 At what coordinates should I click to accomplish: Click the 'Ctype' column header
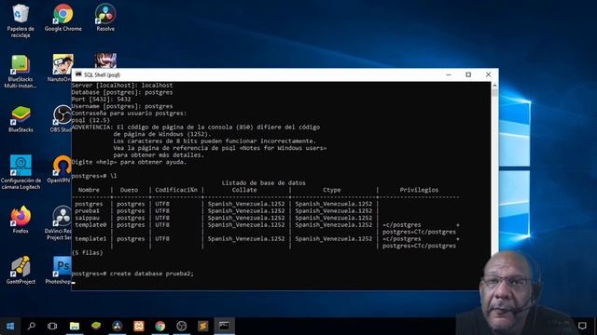pos(332,190)
